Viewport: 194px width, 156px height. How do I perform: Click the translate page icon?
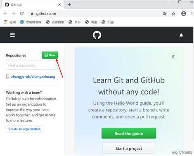(165, 14)
